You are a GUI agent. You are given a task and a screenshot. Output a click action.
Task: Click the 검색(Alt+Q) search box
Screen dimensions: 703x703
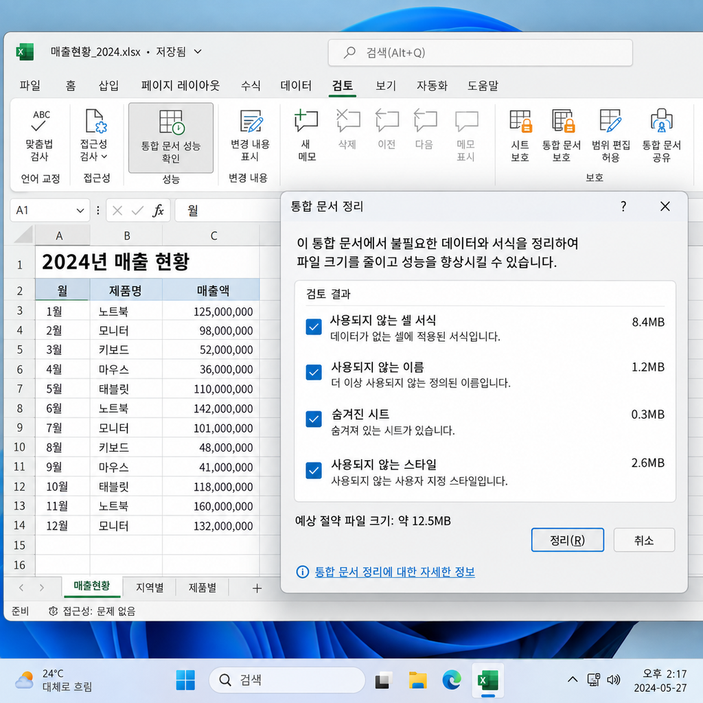(480, 53)
